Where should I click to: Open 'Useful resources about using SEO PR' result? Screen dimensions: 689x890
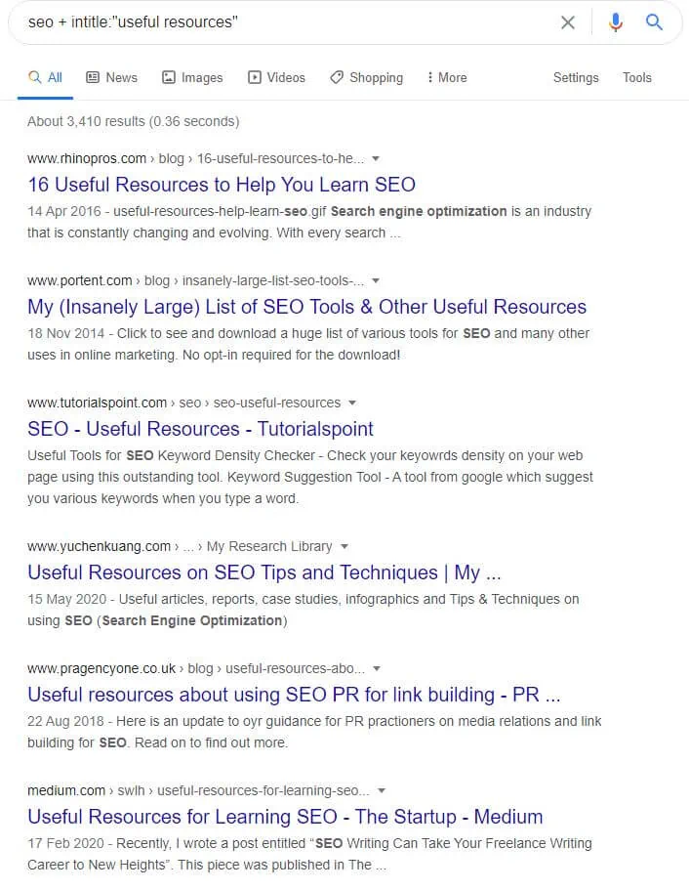tap(294, 695)
